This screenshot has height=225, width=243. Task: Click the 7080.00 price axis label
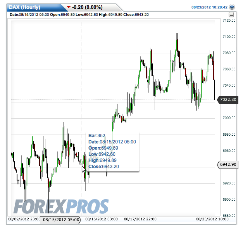pos(229,53)
